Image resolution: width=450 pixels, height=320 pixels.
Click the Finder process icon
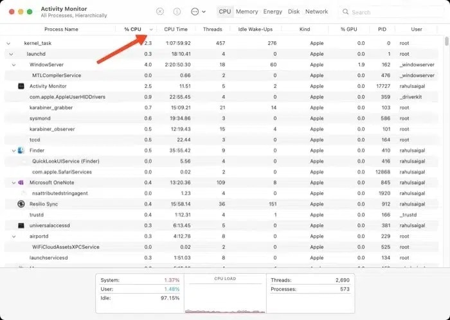pyautogui.click(x=21, y=150)
